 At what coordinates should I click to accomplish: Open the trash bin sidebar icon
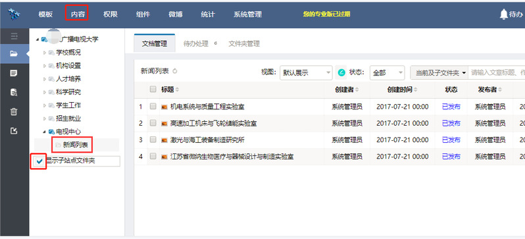pyautogui.click(x=14, y=112)
